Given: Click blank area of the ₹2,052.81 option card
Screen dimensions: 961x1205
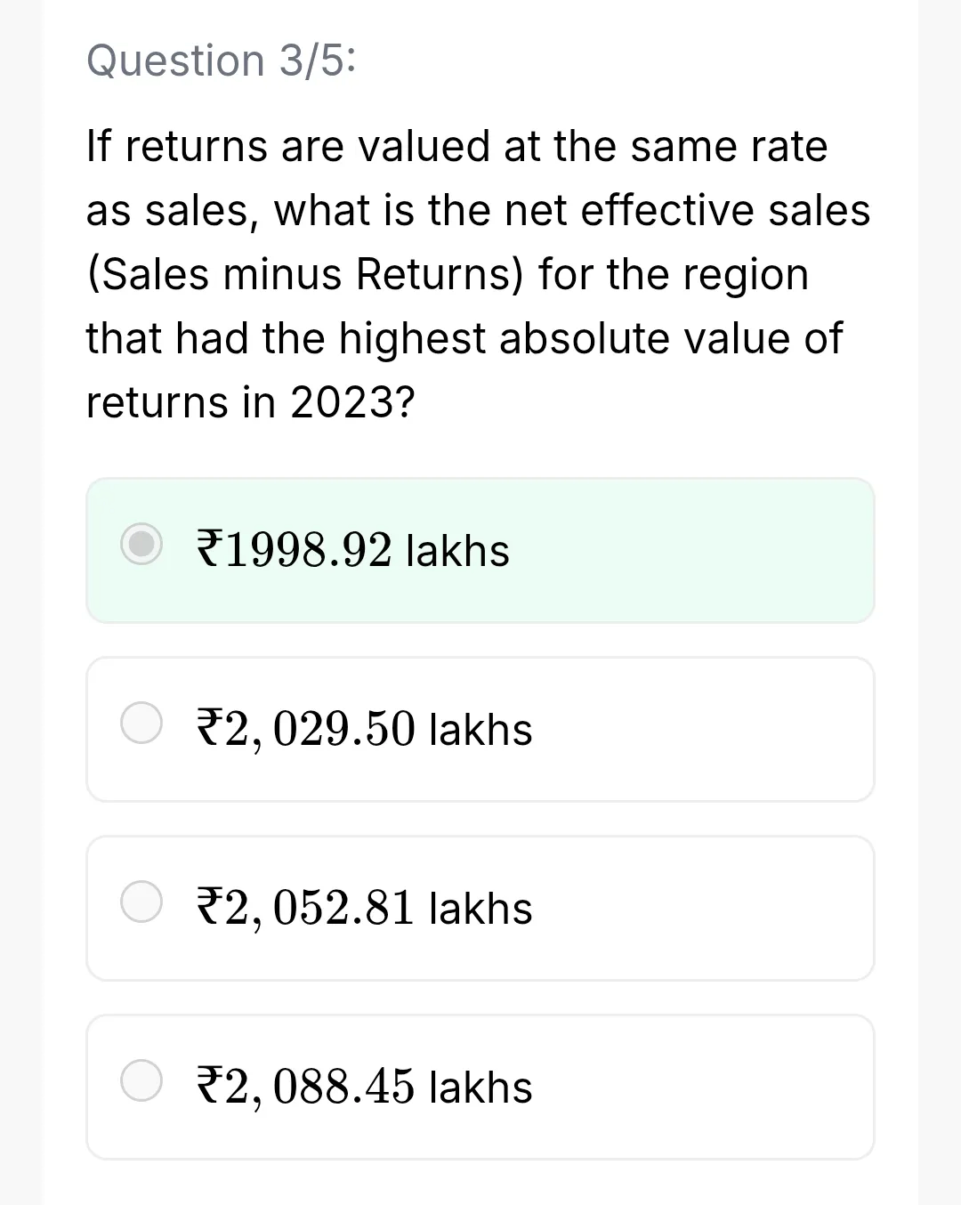Looking at the screenshot, I should [x=703, y=909].
